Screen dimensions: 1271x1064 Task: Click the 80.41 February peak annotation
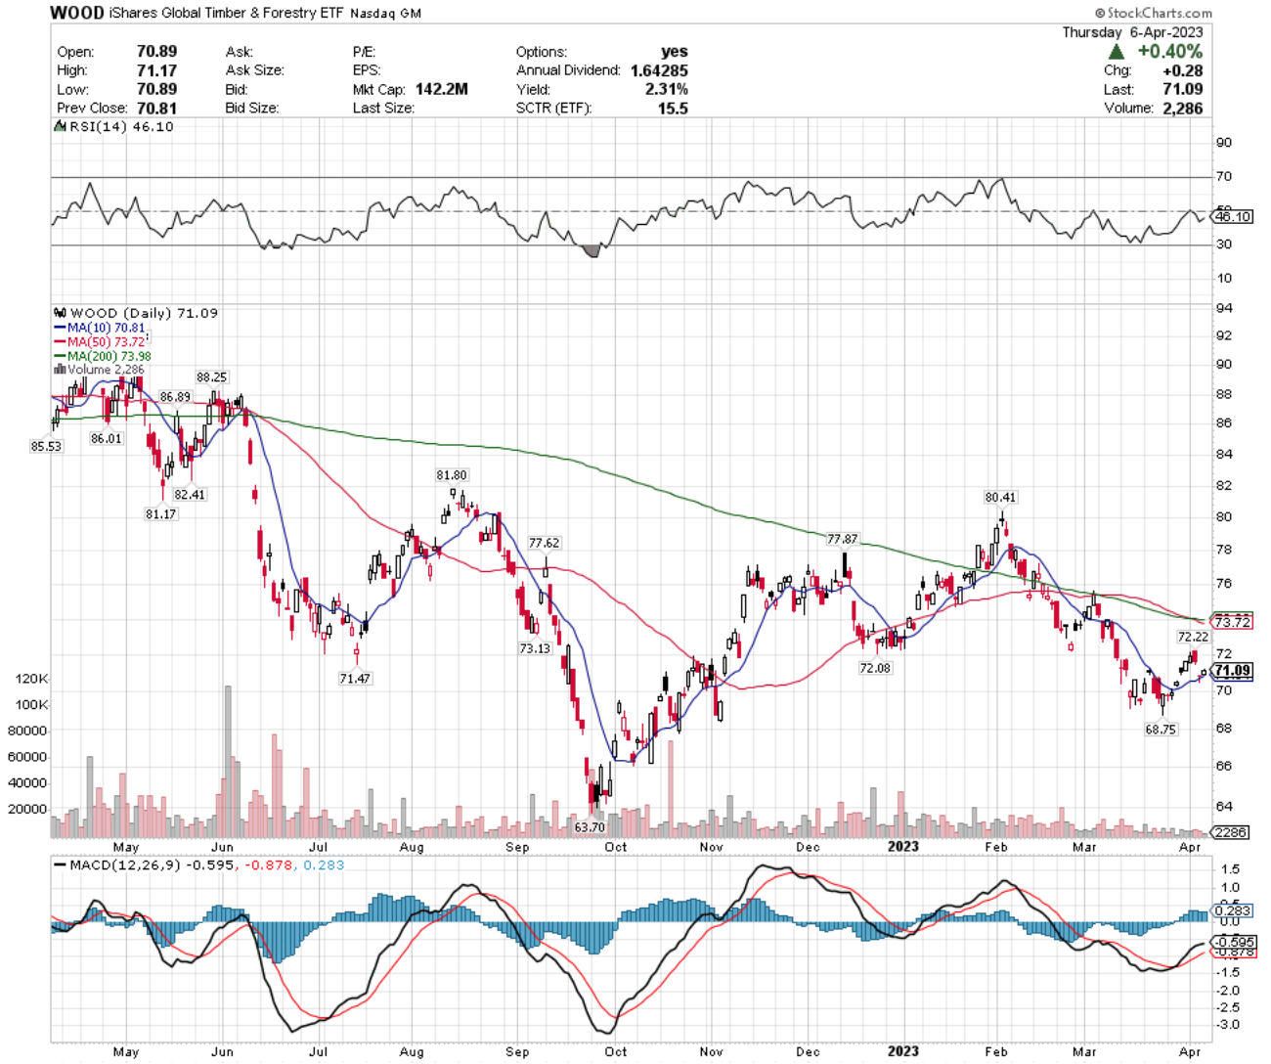pos(1000,498)
